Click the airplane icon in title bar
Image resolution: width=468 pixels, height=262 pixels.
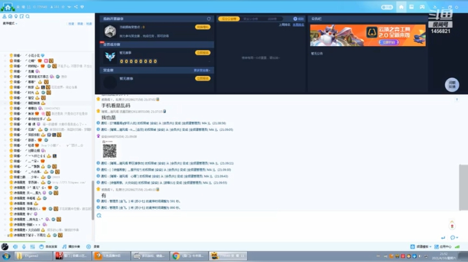click(70, 6)
